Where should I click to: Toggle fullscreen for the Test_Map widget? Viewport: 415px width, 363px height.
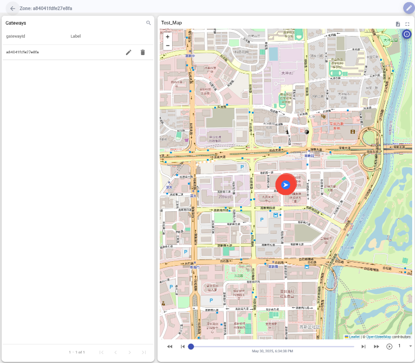[407, 24]
